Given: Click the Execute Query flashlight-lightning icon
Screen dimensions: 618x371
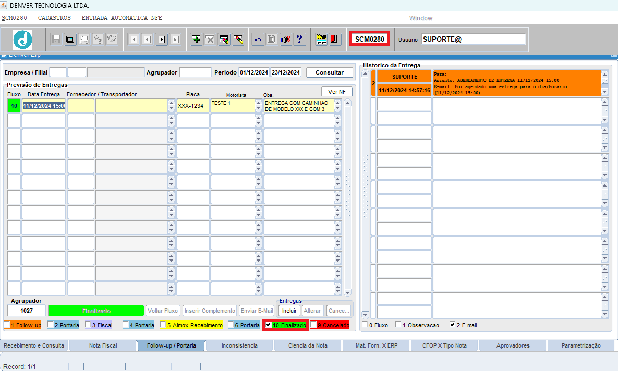Looking at the screenshot, I should (x=112, y=40).
